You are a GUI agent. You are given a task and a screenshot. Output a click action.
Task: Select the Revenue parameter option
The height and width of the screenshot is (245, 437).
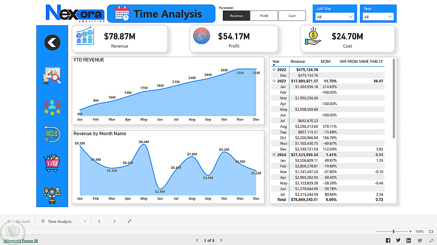tap(236, 16)
